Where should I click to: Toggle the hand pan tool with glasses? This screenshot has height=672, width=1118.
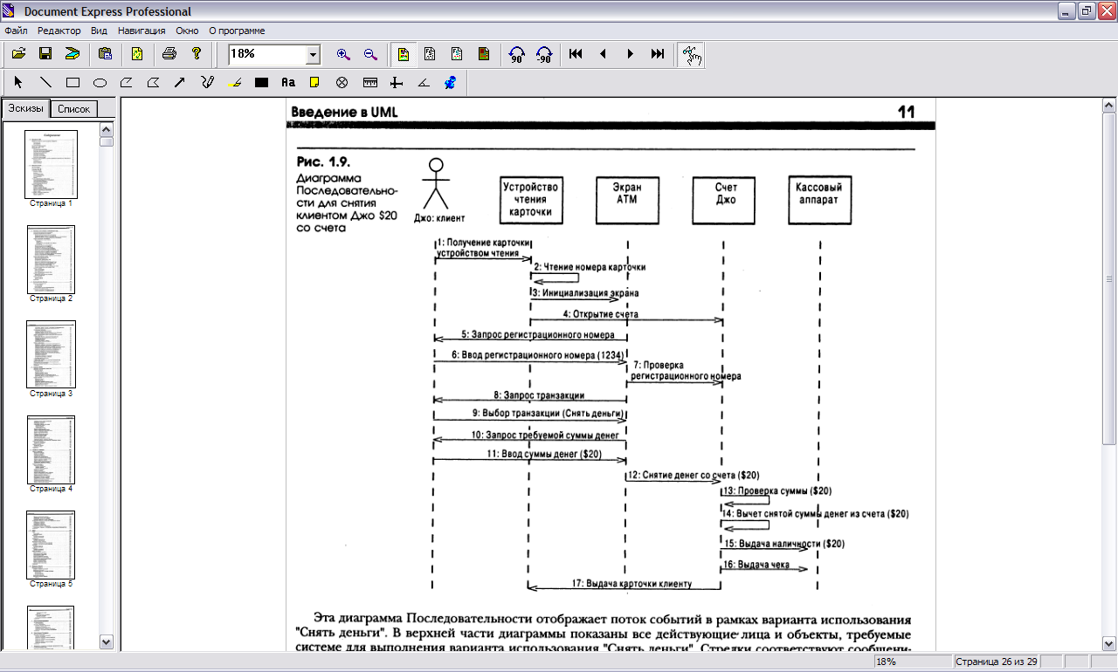pyautogui.click(x=691, y=54)
